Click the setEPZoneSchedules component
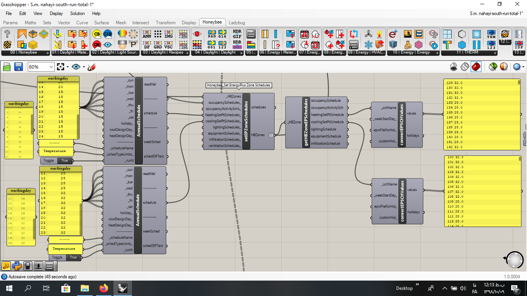 (239, 121)
